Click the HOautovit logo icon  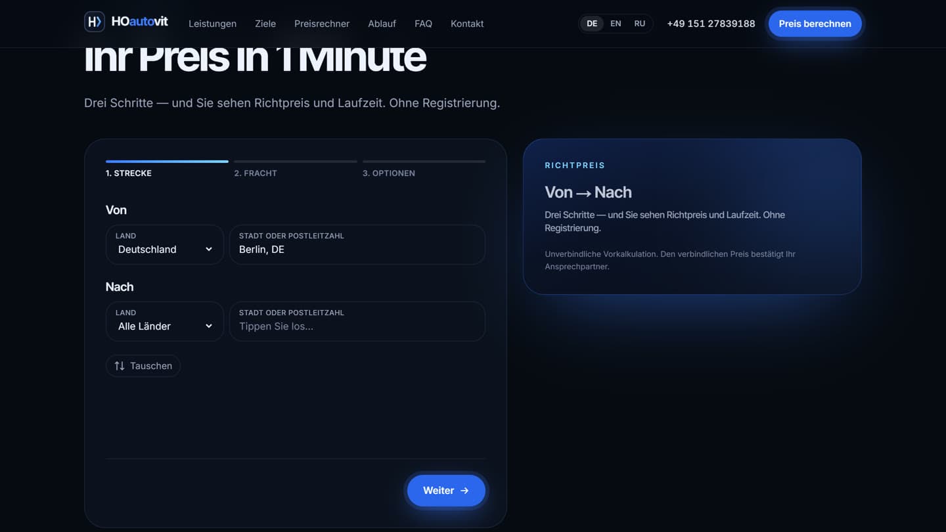(95, 22)
